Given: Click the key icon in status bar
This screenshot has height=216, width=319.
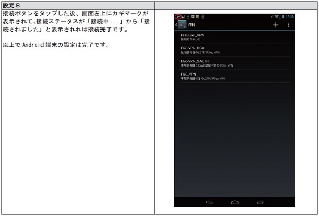Looking at the screenshot, I should pos(179,16).
